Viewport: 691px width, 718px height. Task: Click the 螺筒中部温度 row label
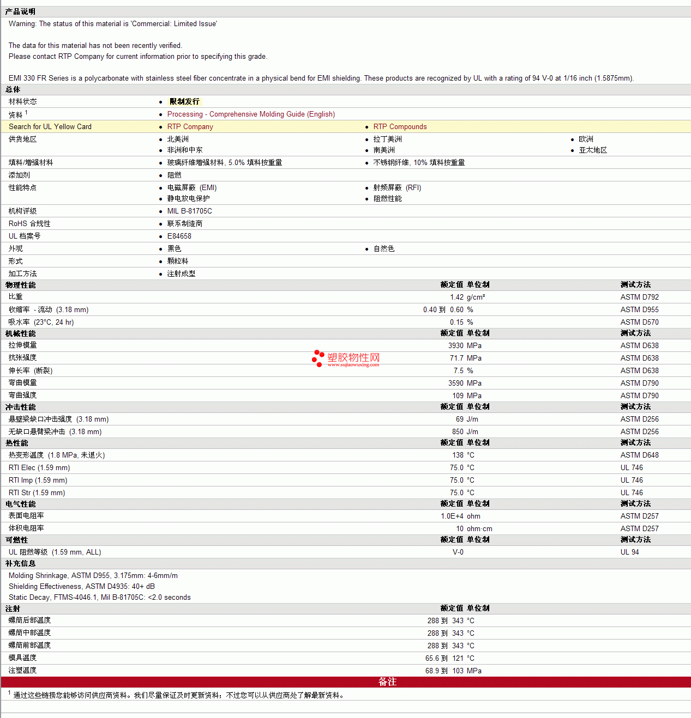(29, 632)
